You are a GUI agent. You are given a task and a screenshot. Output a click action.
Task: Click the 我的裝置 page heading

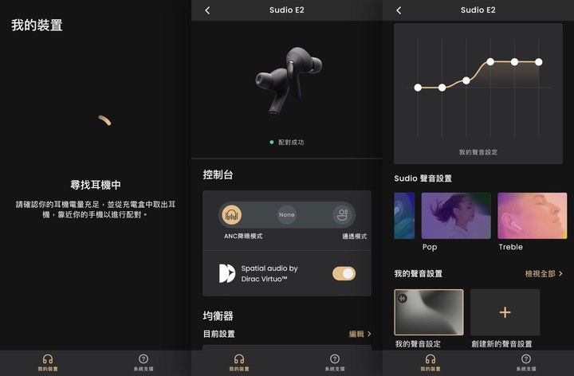tap(37, 25)
